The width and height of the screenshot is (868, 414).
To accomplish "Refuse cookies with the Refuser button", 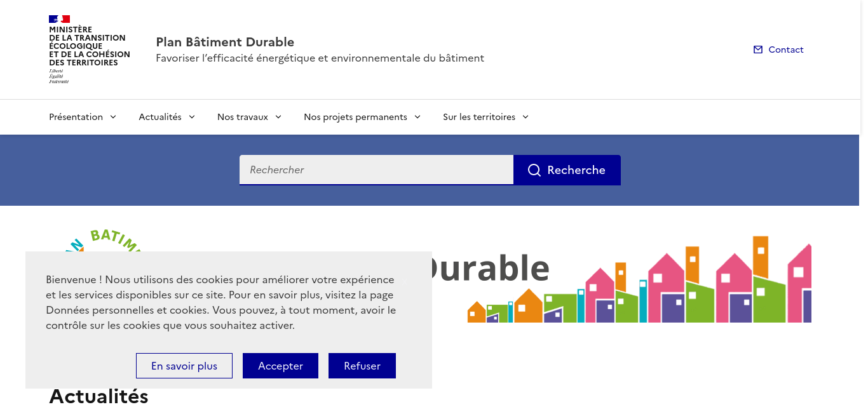I will point(362,366).
